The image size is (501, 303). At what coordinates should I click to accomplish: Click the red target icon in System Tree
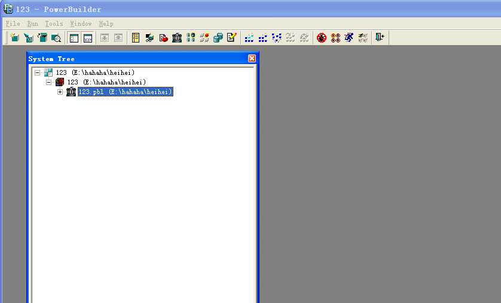tap(60, 82)
